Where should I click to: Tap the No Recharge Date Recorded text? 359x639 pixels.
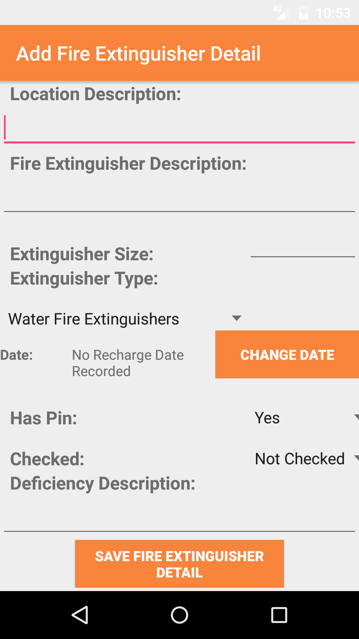(x=128, y=363)
